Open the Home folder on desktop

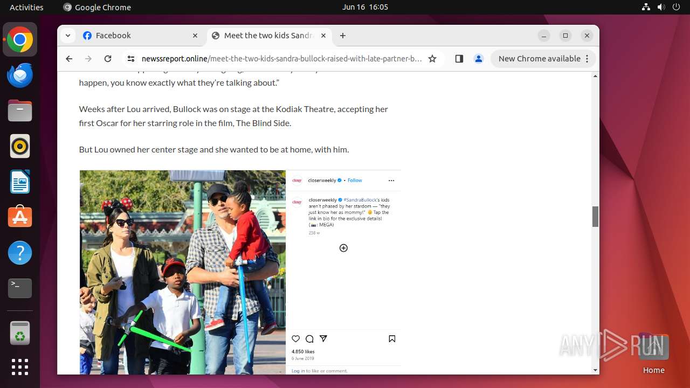[653, 353]
